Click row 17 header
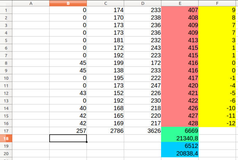Screen dimensions: 238x160 pos(6,131)
